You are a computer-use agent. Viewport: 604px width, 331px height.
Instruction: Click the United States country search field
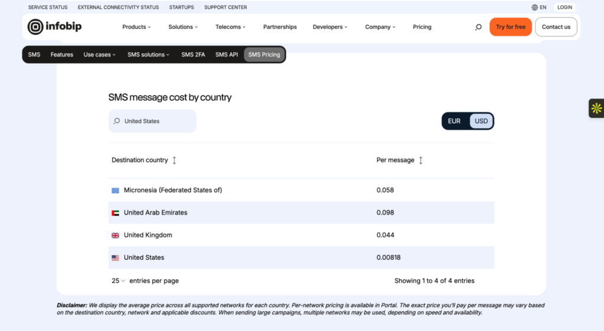[x=152, y=121]
